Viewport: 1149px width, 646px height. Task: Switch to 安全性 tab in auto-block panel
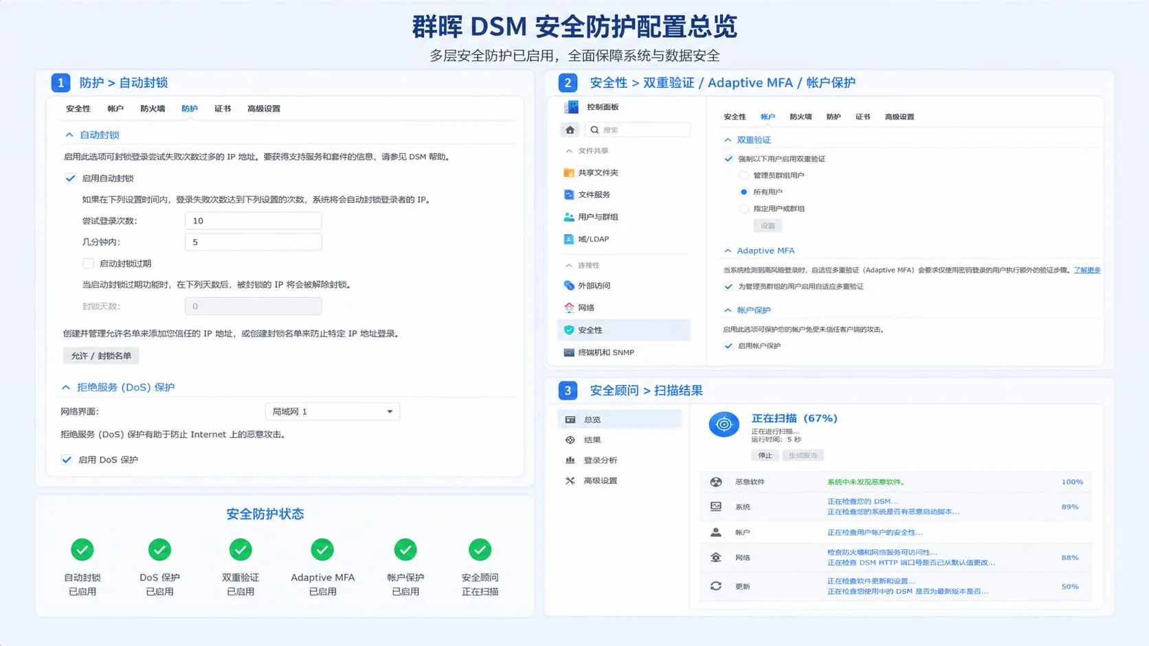click(78, 108)
